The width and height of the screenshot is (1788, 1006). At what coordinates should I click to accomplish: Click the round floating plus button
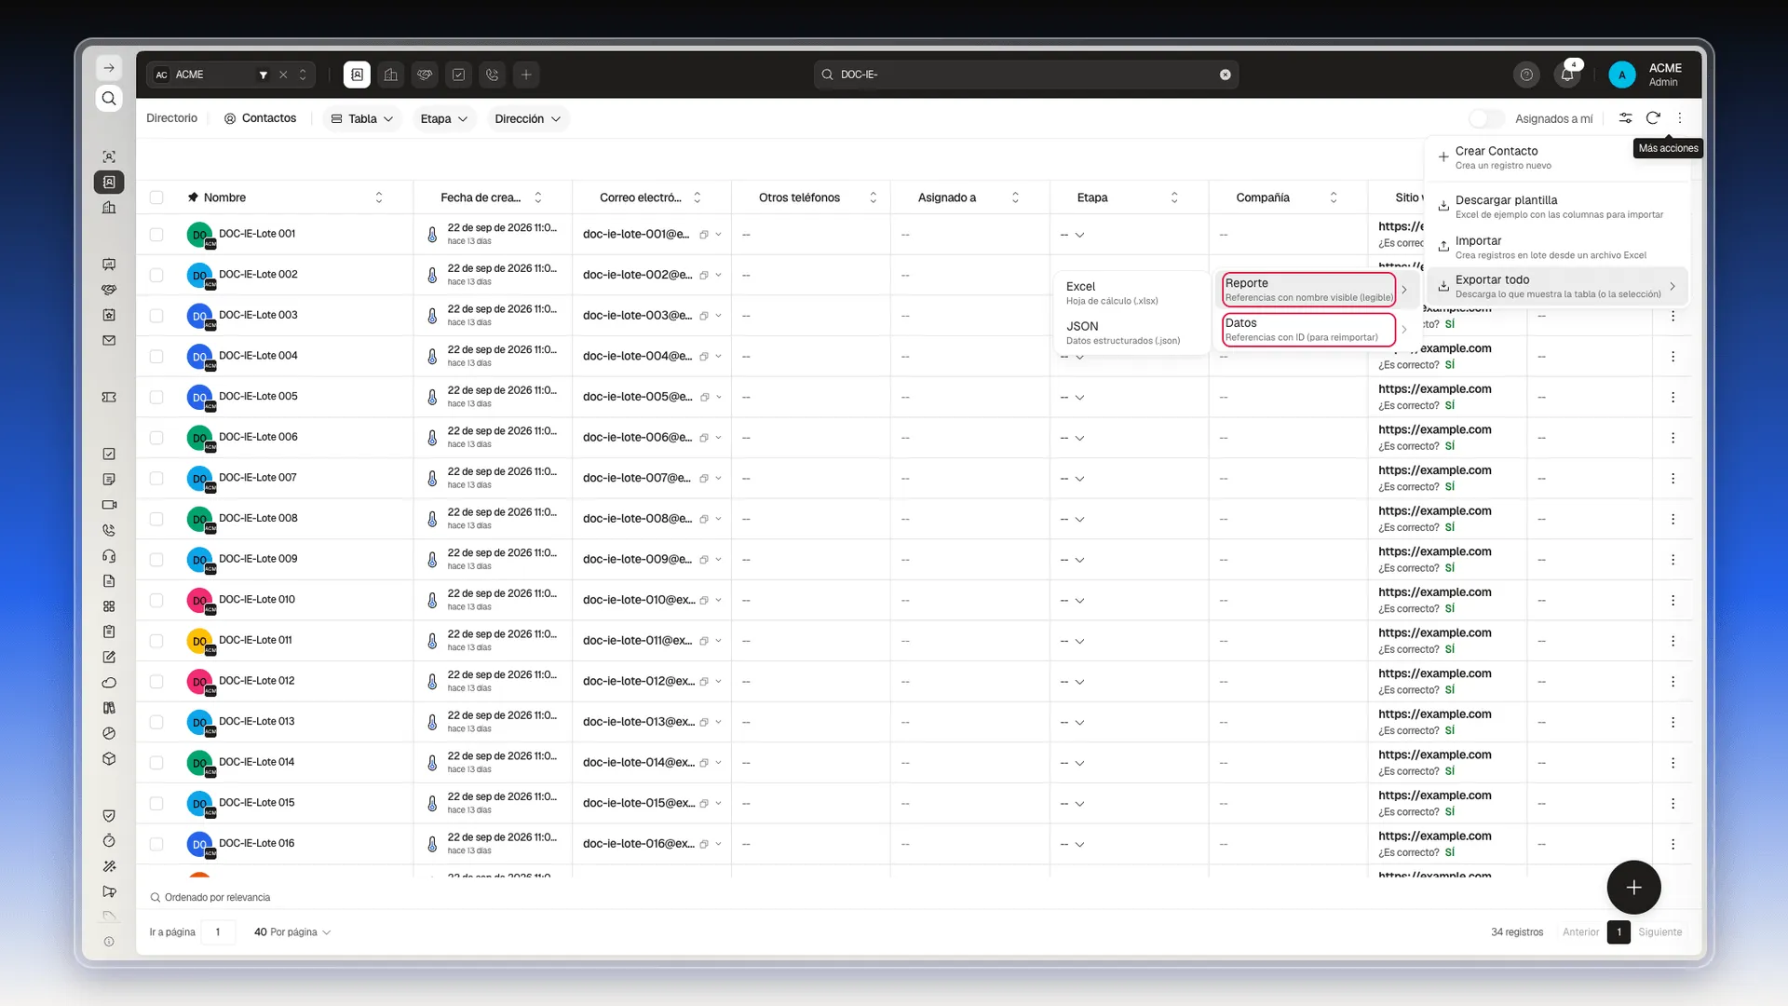1633,888
